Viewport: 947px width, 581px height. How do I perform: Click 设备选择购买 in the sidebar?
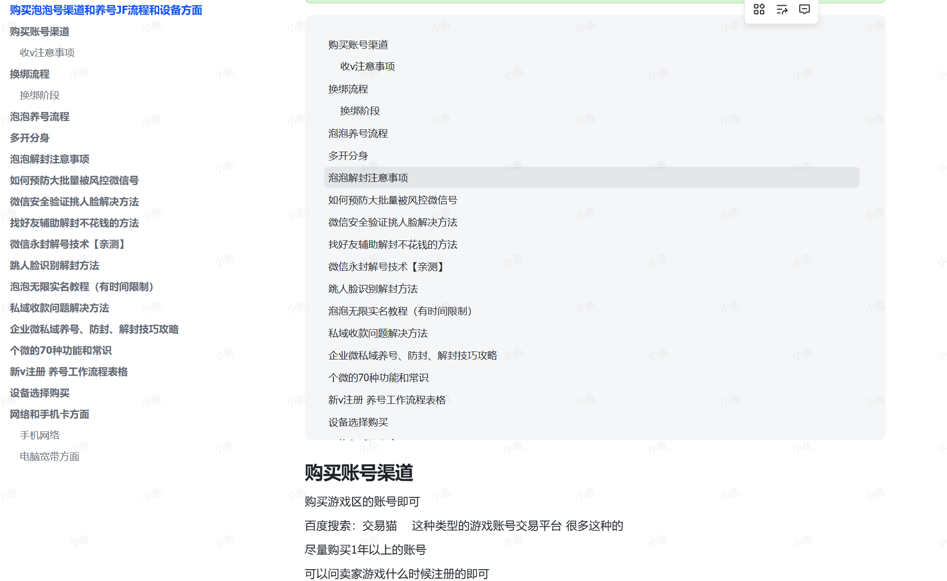pos(39,393)
